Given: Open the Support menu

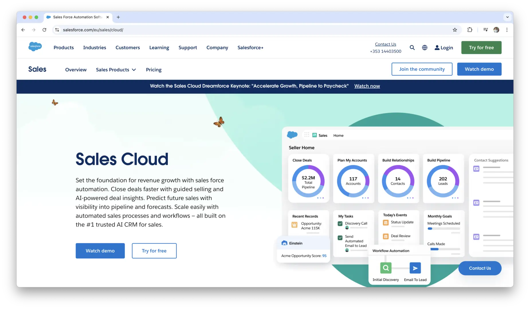Looking at the screenshot, I should click(x=188, y=47).
